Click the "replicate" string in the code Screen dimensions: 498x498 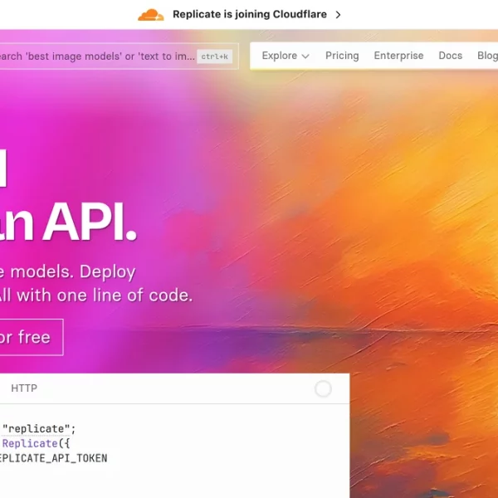(x=38, y=428)
